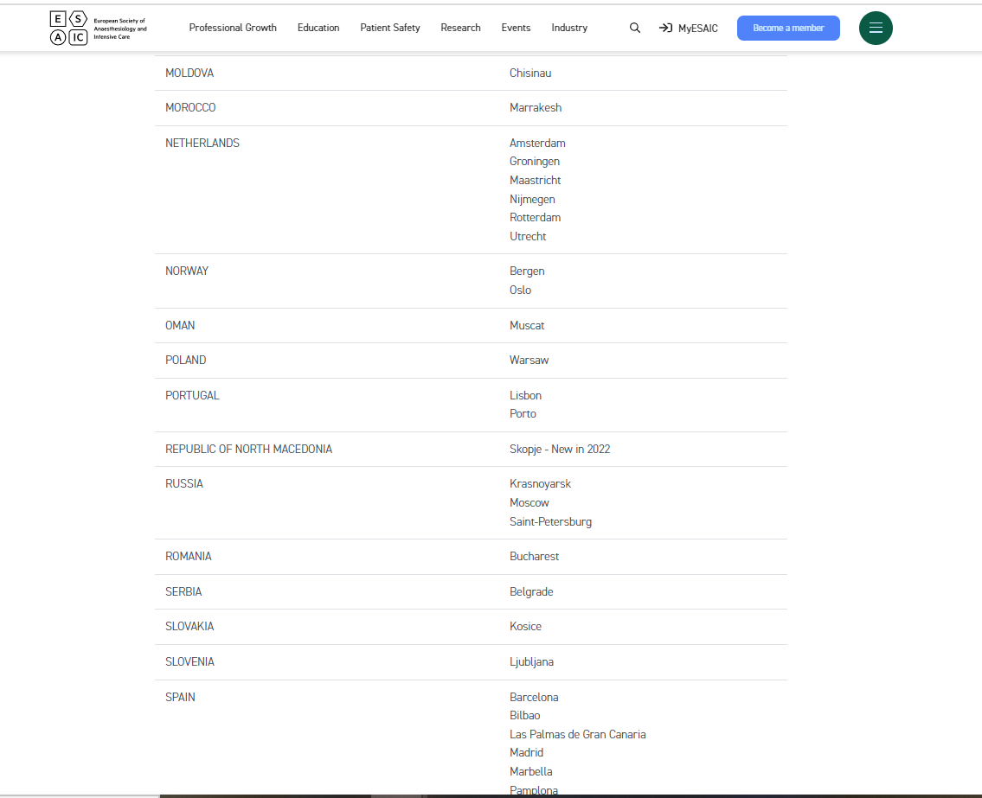Select the Marbella city text
The width and height of the screenshot is (982, 798).
coord(530,772)
